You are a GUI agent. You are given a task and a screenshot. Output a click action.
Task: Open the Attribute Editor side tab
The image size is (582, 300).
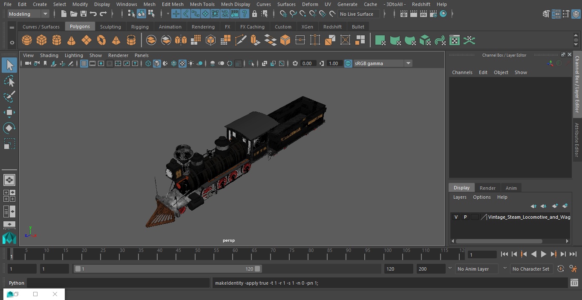pyautogui.click(x=577, y=140)
